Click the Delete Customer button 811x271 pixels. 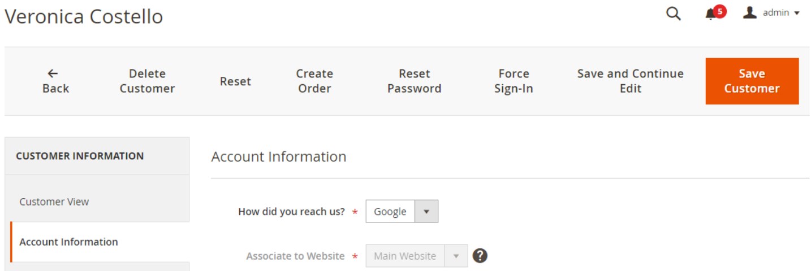click(x=147, y=81)
